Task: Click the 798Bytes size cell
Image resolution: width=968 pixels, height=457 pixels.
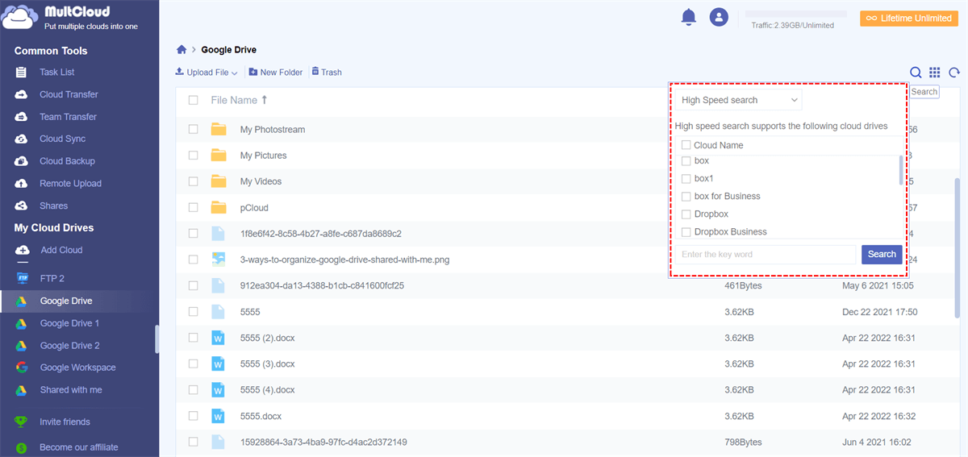Action: pyautogui.click(x=743, y=442)
